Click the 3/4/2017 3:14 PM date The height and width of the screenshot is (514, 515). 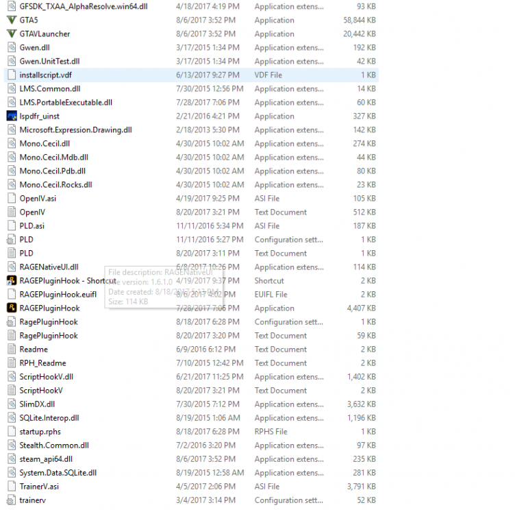[205, 500]
